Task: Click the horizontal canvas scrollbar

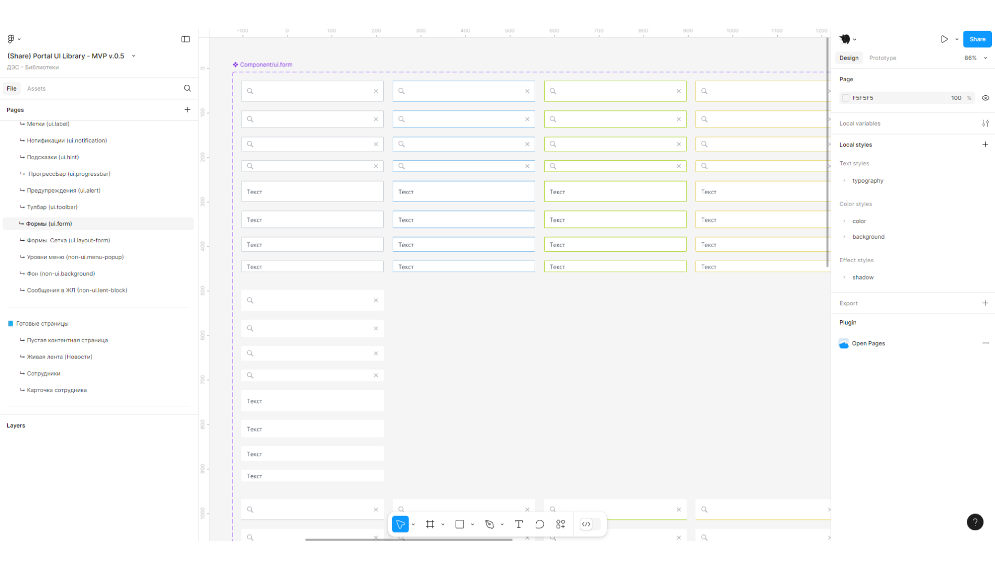Action: pos(408,539)
